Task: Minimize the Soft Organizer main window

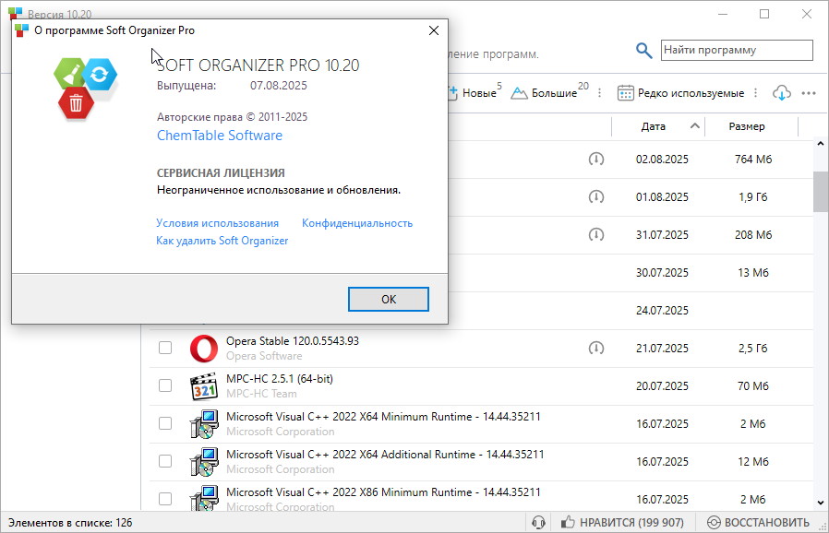Action: click(723, 14)
